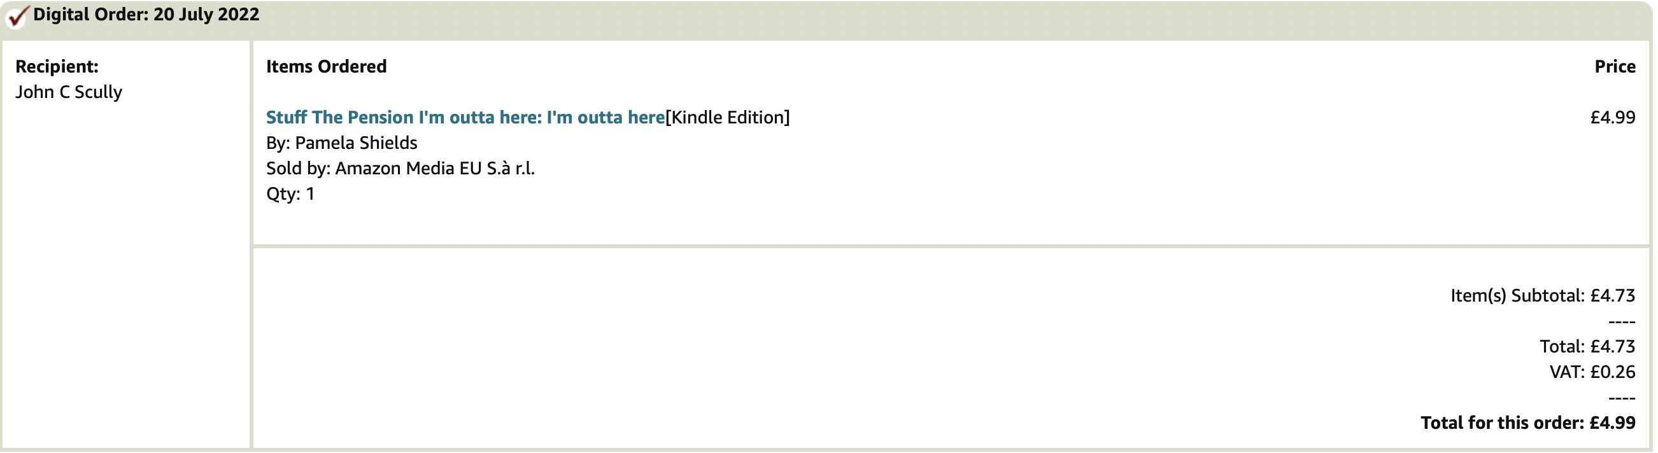Click the dashed separator below VAT
This screenshot has width=1658, height=453.
pyautogui.click(x=1622, y=398)
